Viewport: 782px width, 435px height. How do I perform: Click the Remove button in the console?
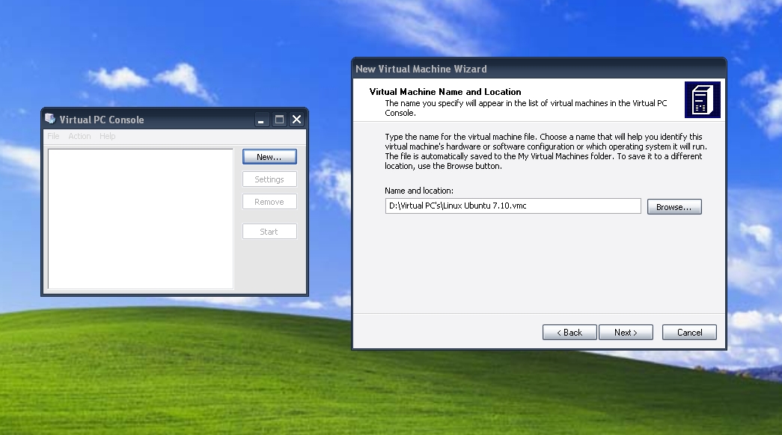(x=269, y=202)
